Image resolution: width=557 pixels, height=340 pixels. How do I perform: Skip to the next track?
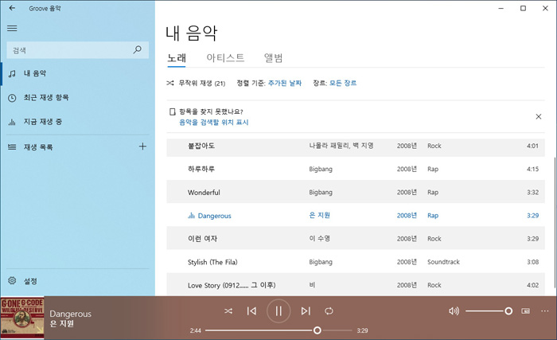tap(306, 311)
